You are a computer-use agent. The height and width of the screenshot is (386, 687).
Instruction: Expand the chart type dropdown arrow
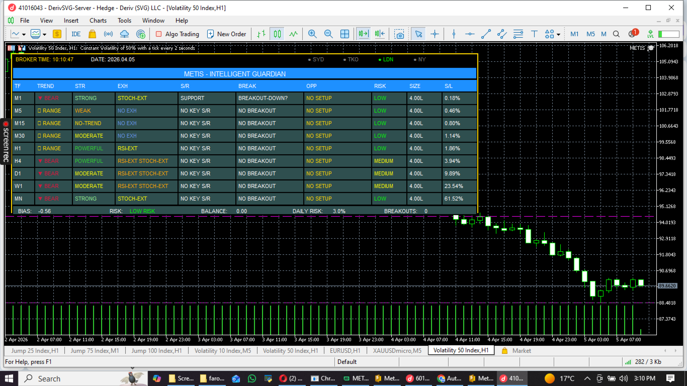tap(23, 35)
